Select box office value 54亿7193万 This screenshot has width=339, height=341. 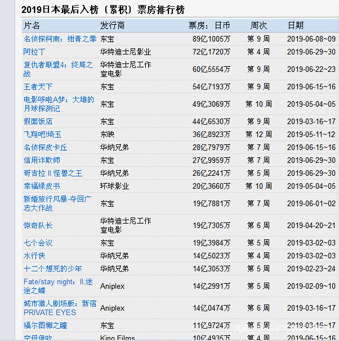tap(211, 87)
